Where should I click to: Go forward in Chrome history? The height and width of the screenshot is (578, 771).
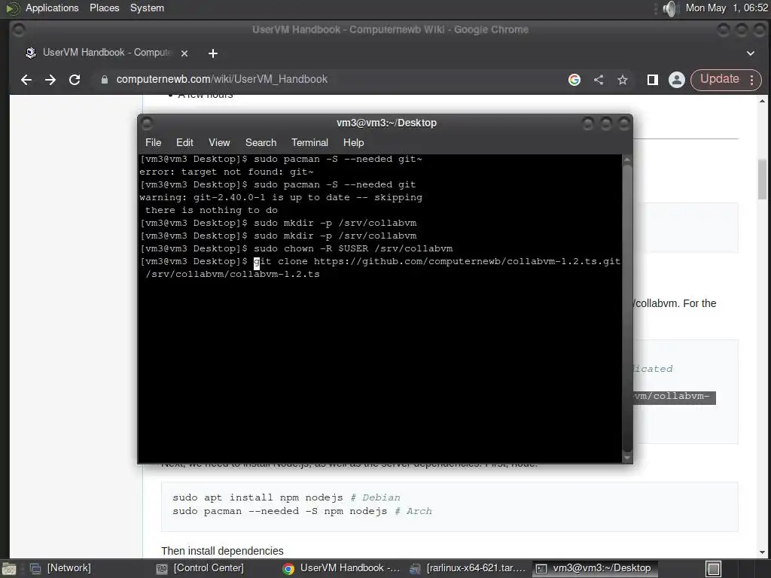[50, 80]
